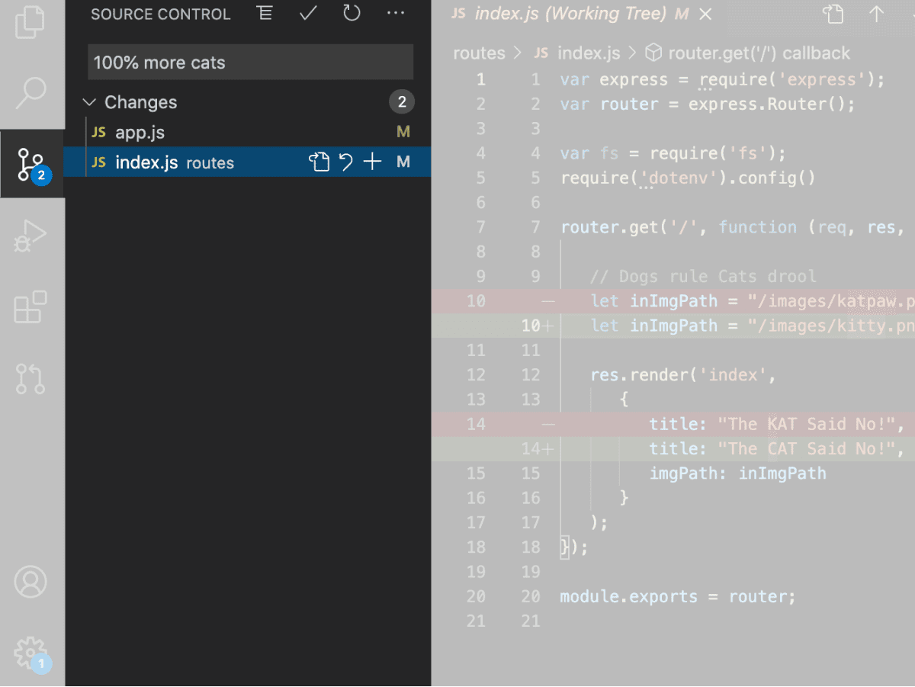Viewport: 915px width, 687px height.
Task: Click the SOURCE CONTROL panel title
Action: coord(160,14)
